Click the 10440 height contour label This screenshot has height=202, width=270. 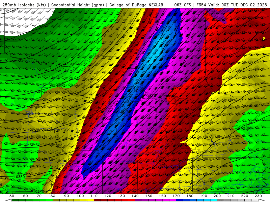click(x=38, y=191)
